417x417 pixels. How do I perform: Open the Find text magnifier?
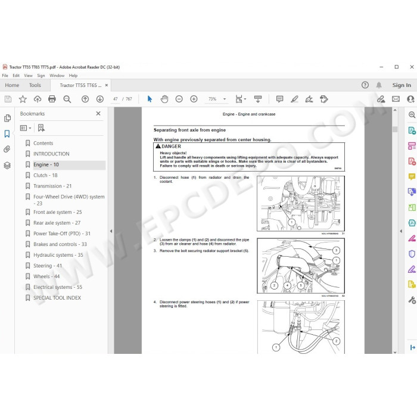tap(67, 99)
